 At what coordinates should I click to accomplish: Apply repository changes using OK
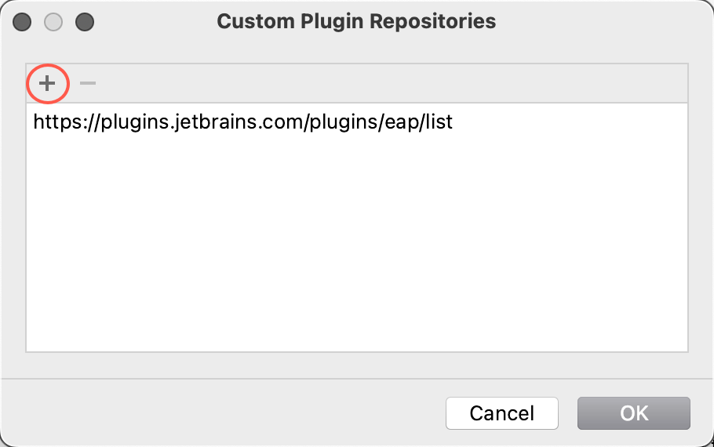tap(634, 412)
